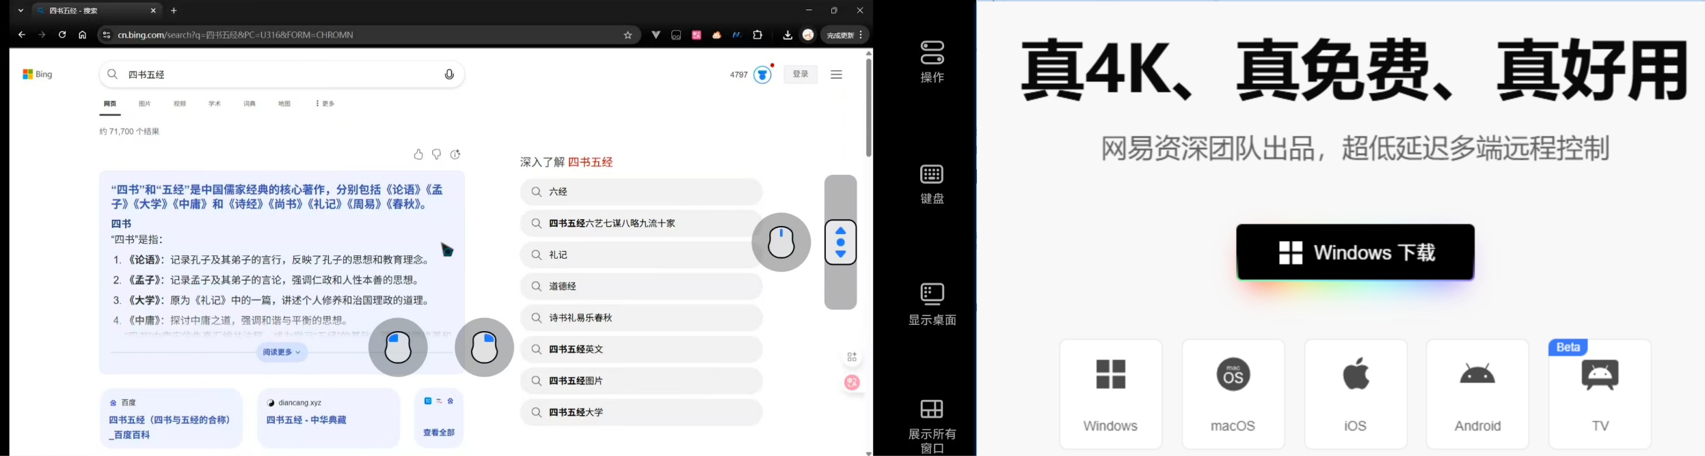1705x456 pixels.
Task: Select the 网页 search tab
Action: pyautogui.click(x=110, y=104)
